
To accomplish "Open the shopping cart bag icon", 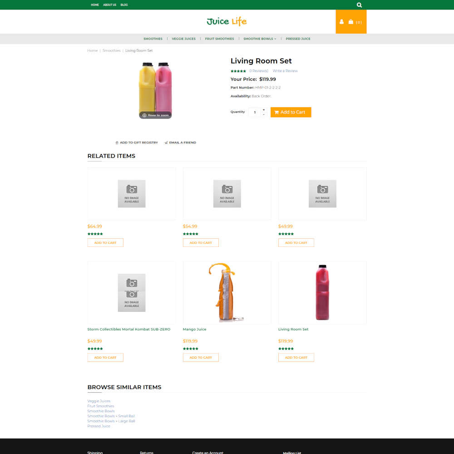I will [351, 22].
